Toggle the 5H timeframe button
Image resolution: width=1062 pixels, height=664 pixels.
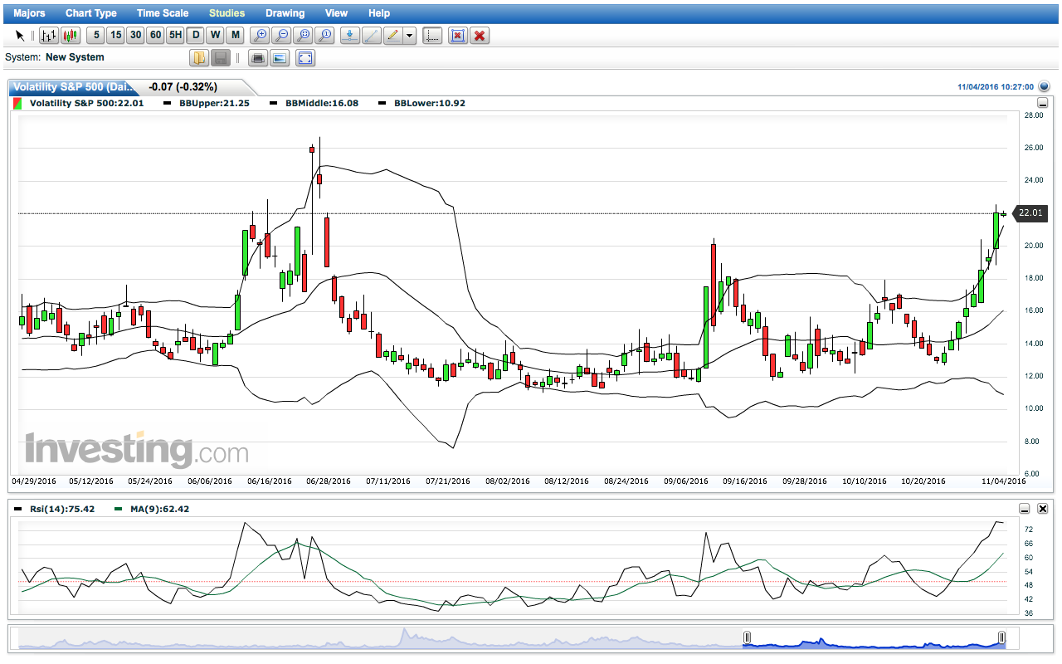pos(175,35)
